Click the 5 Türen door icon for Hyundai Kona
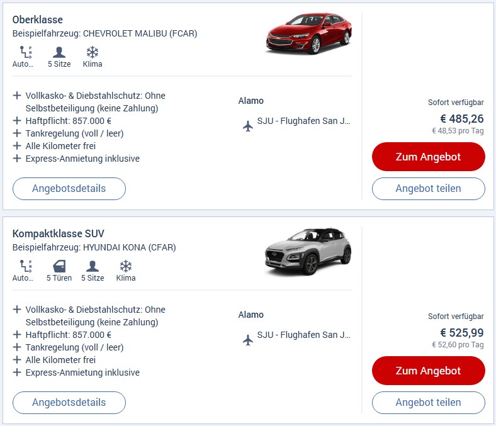 [59, 266]
